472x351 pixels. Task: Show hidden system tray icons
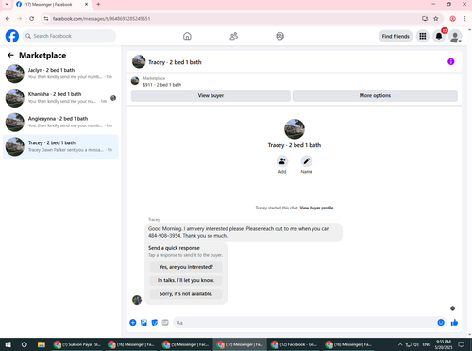(400, 344)
